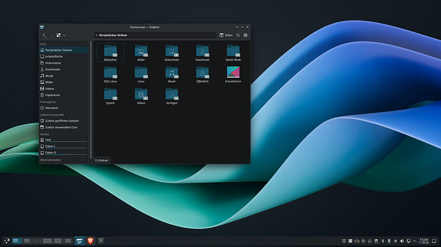
Task: Click the sidebar vertical scrollbar
Action: pos(91,99)
